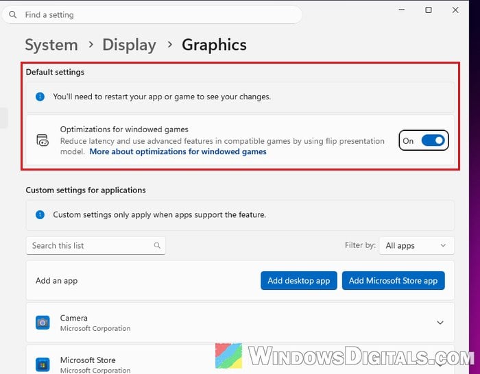The width and height of the screenshot is (480, 374).
Task: Click the Camera app icon
Action: click(43, 323)
